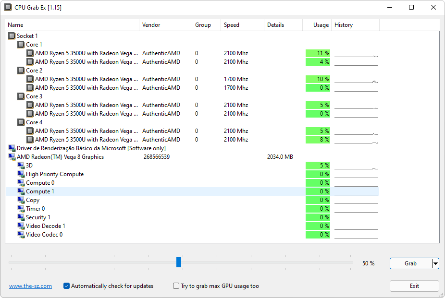The width and height of the screenshot is (445, 298).
Task: Click the Grab button
Action: [x=411, y=263]
